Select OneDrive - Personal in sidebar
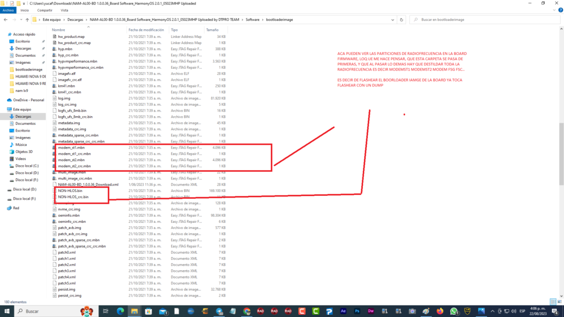 (29, 100)
